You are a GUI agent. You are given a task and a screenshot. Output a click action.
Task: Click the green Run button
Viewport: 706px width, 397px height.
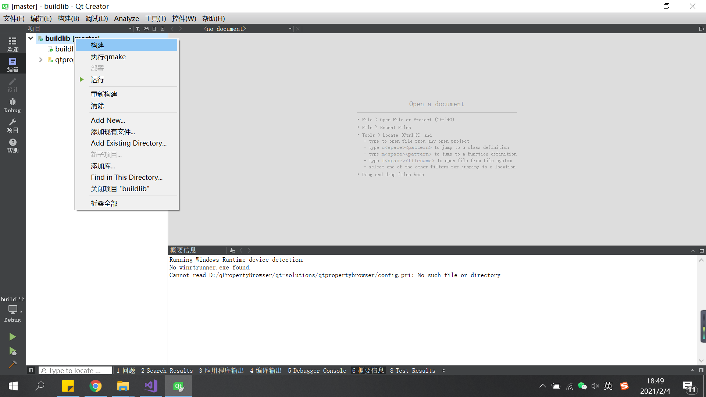(13, 337)
